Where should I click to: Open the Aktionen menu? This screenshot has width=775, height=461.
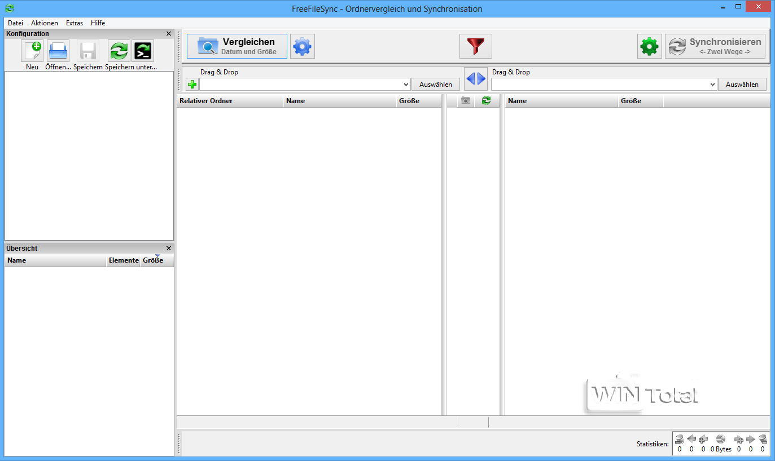click(45, 23)
